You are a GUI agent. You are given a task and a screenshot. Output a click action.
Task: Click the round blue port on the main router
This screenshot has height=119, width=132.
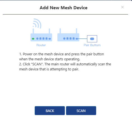[37, 39]
